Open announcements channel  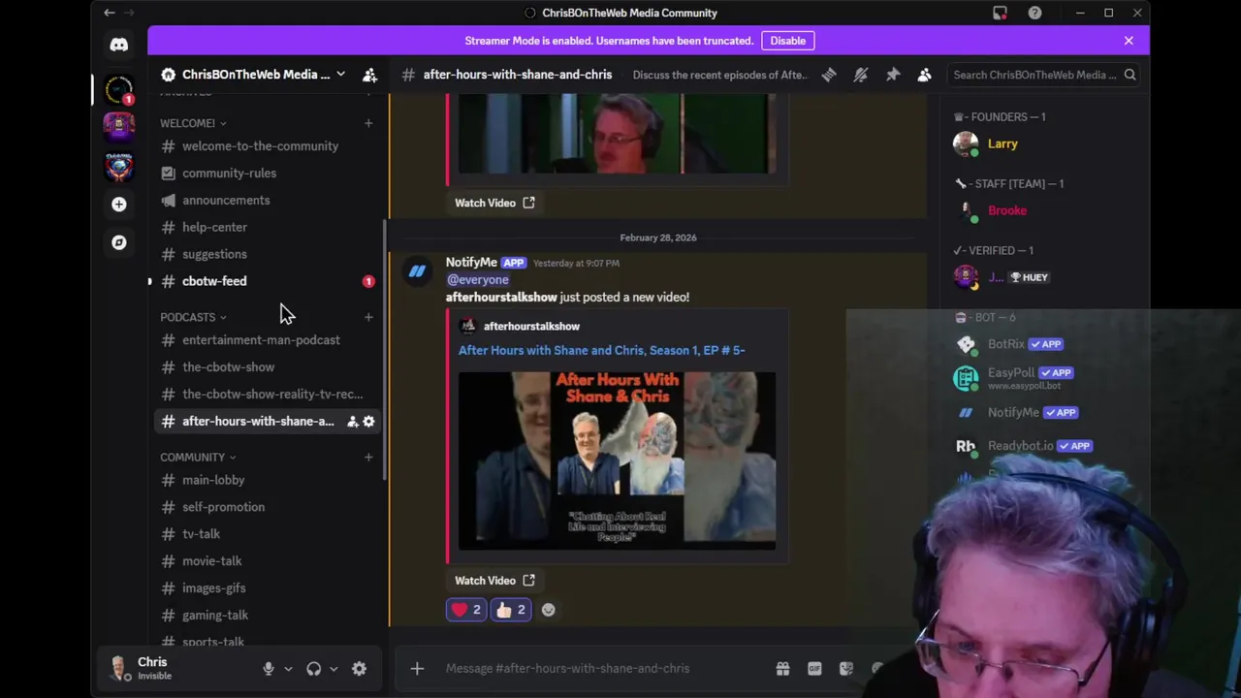coord(267,200)
